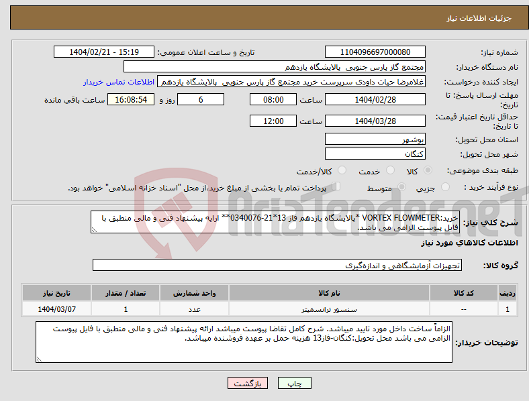Click the need number field 1104096697000080
Image resolution: width=529 pixels, height=401 pixels.
[x=375, y=52]
